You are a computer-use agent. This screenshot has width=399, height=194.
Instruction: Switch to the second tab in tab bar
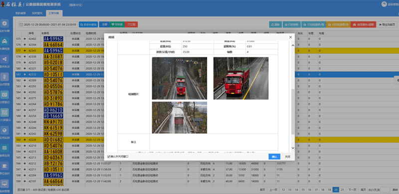tap(37, 13)
